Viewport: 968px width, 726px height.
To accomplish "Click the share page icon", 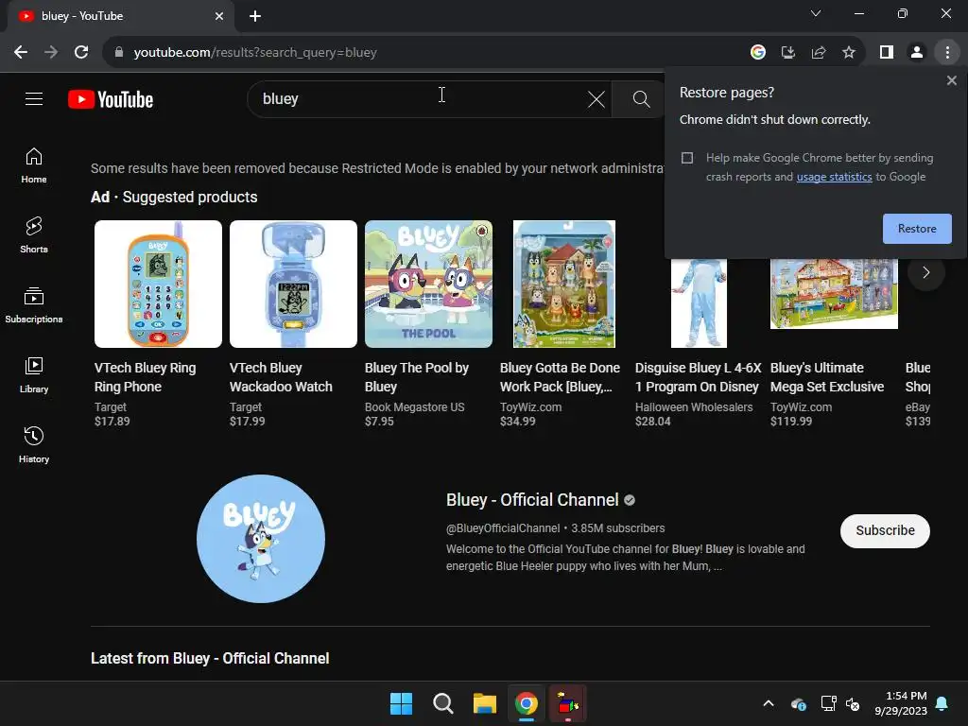I will 819,53.
